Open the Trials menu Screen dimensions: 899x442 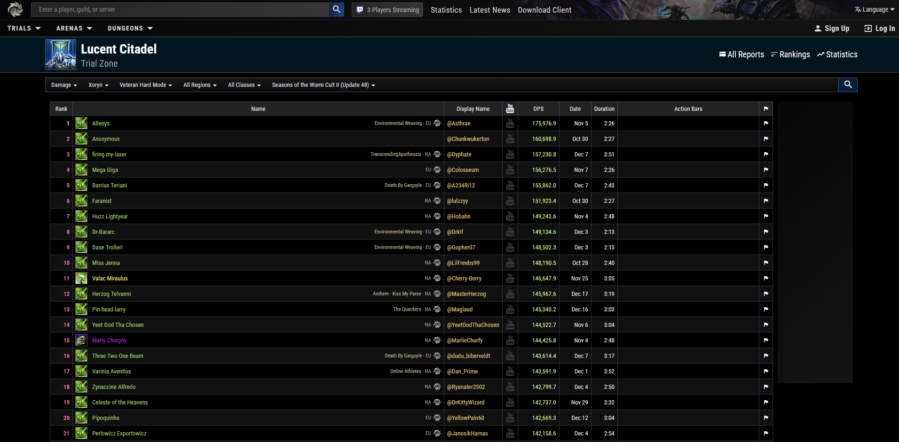[x=24, y=28]
